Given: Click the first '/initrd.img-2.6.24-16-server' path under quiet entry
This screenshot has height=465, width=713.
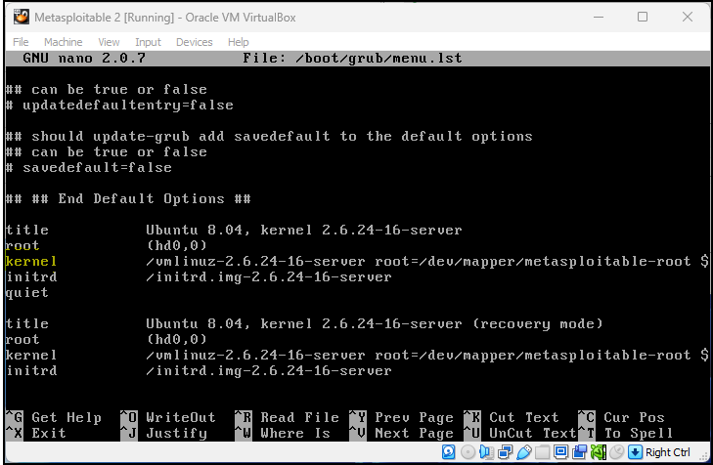Looking at the screenshot, I should coord(269,277).
